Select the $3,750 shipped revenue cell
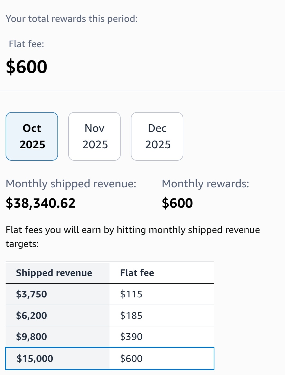 click(31, 294)
